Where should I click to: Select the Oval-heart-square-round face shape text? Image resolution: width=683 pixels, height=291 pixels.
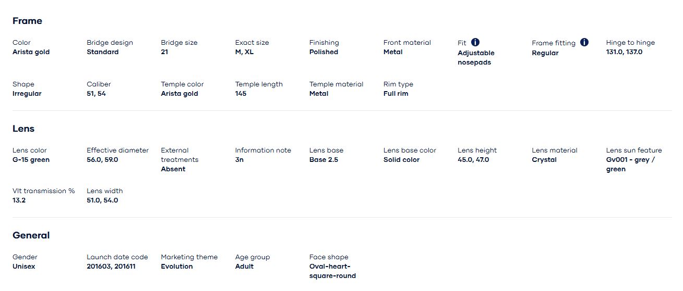(332, 271)
